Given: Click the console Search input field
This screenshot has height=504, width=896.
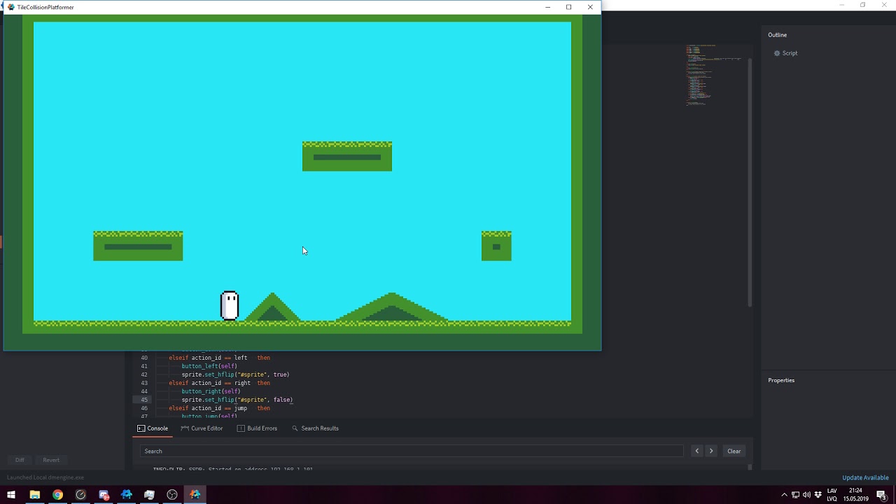Looking at the screenshot, I should click(412, 451).
